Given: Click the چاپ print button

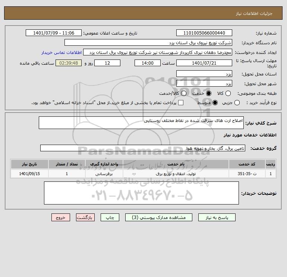Looking at the screenshot, I should [x=110, y=218].
